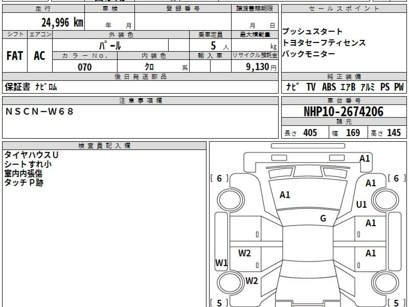Click the height value 145
The image size is (409, 307).
(394, 133)
